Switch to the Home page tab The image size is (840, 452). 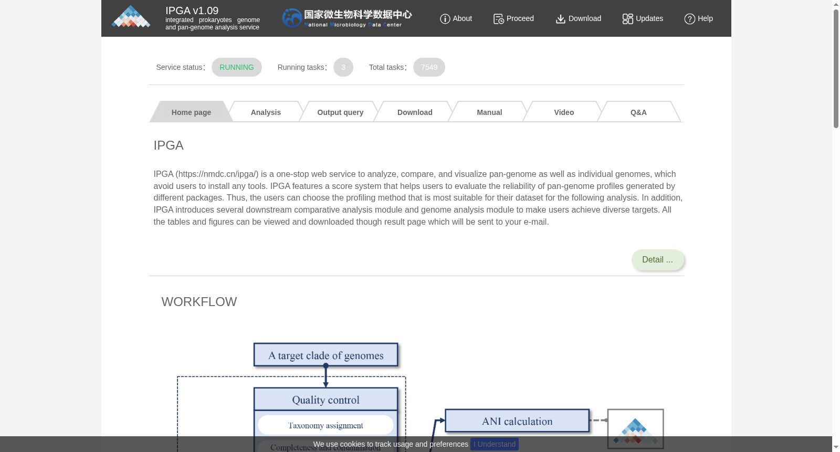(191, 112)
